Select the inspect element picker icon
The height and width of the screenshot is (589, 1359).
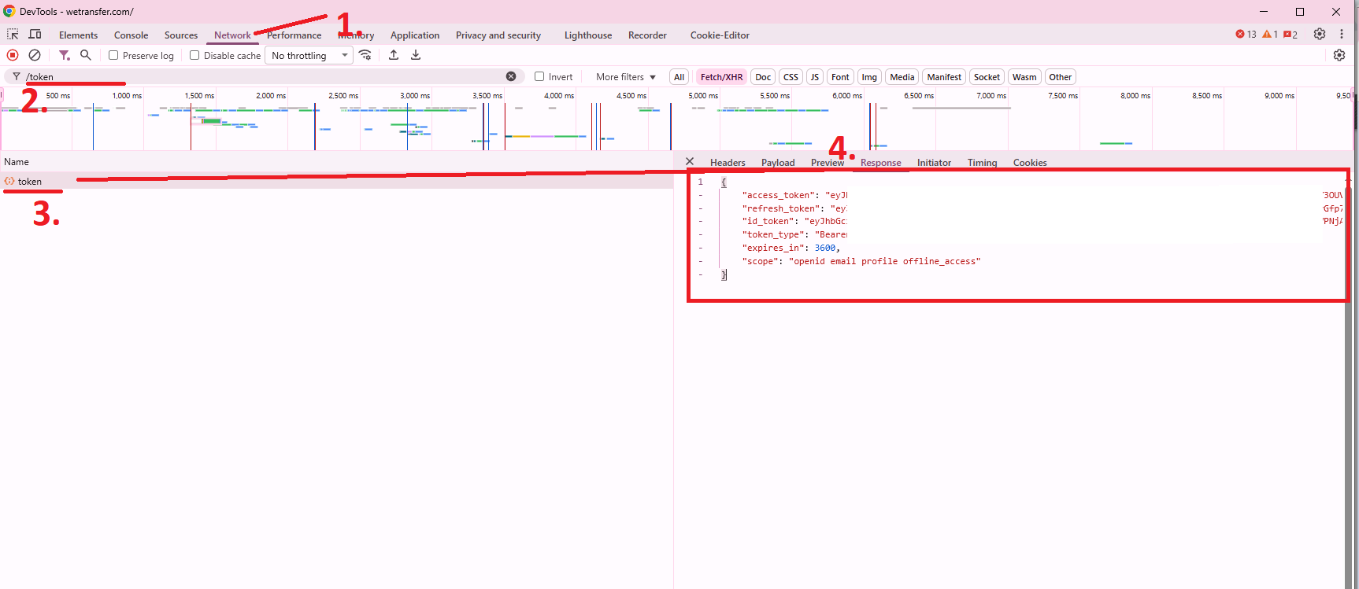[13, 35]
